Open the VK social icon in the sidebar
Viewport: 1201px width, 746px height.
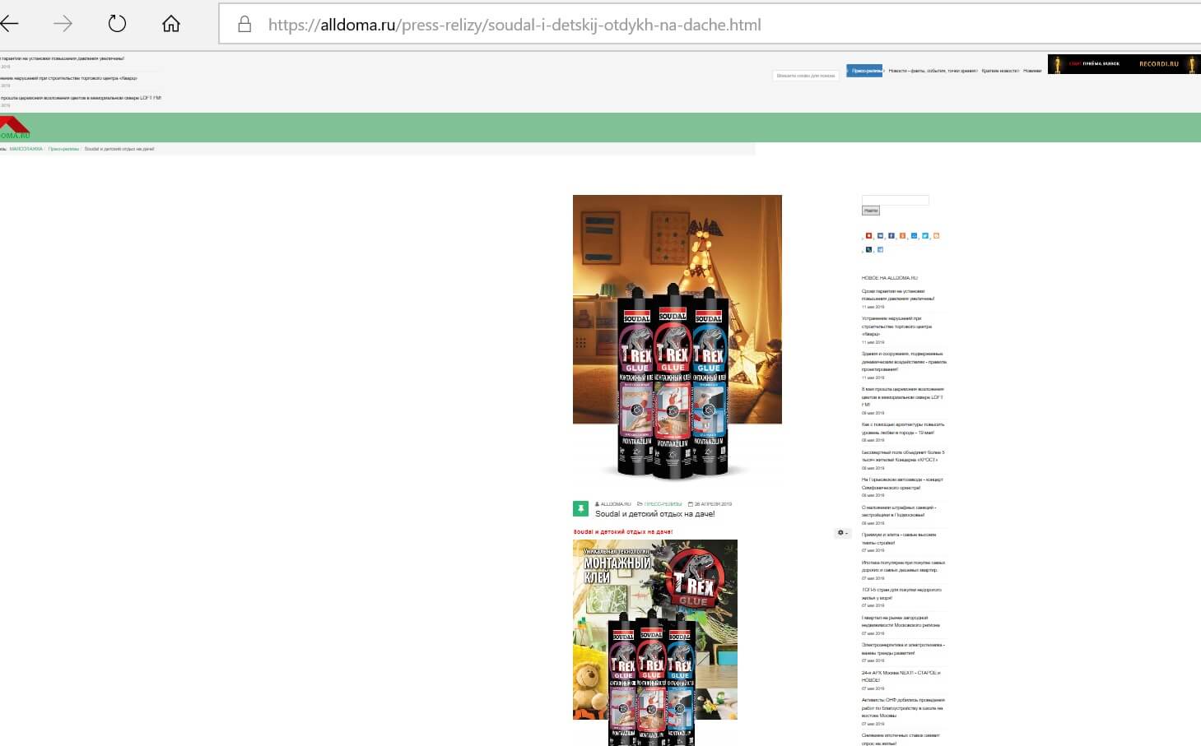tap(880, 236)
